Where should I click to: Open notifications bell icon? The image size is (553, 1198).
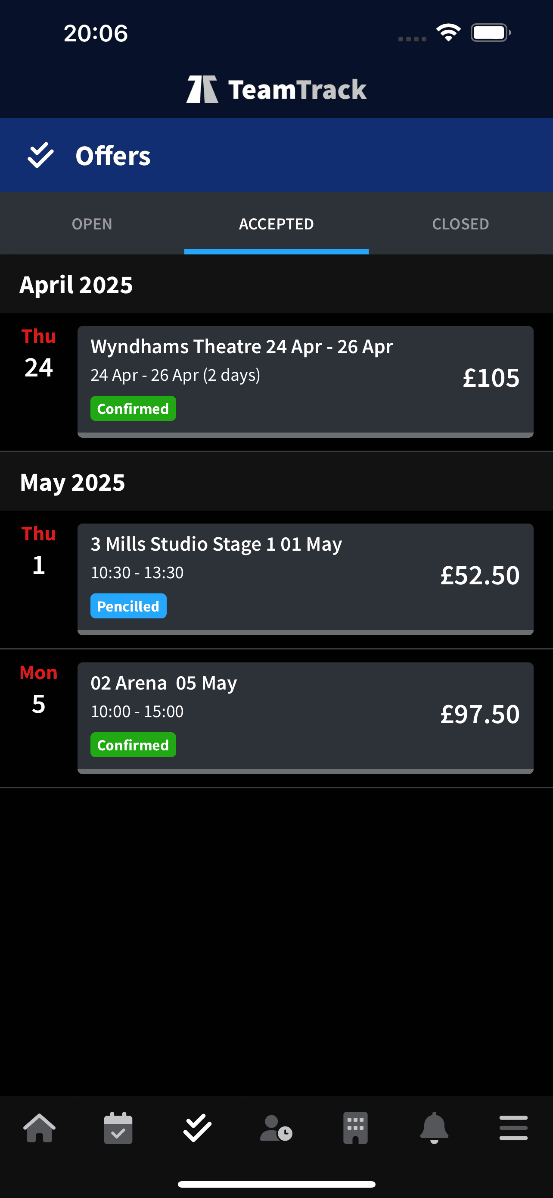pyautogui.click(x=434, y=1128)
